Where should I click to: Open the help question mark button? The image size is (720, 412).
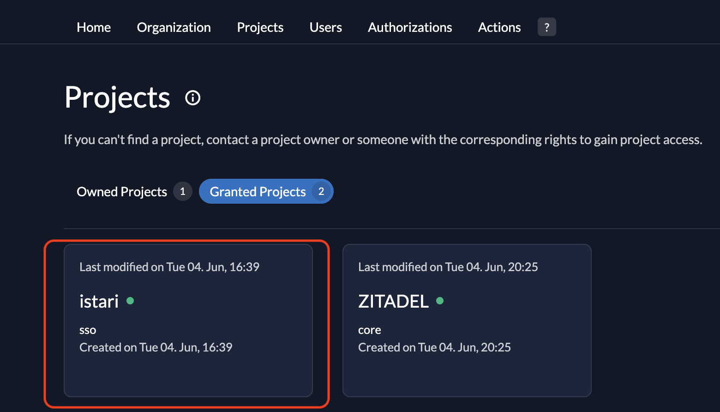(546, 27)
